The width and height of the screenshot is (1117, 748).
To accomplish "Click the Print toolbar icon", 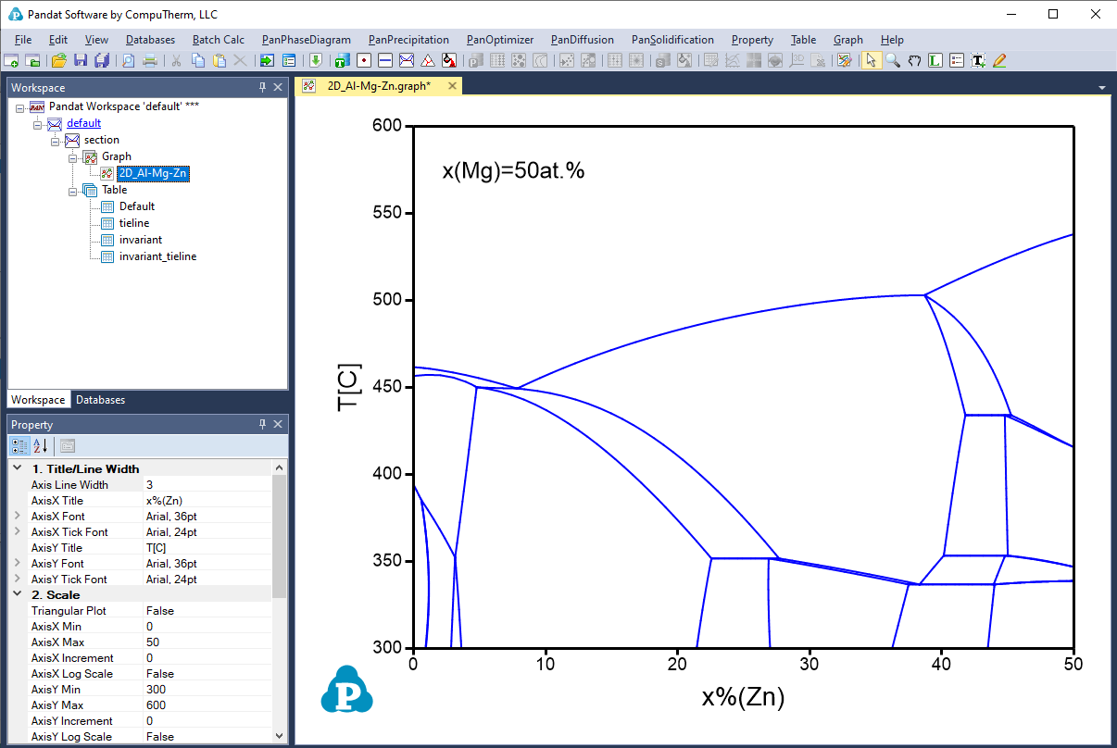I will coord(149,61).
